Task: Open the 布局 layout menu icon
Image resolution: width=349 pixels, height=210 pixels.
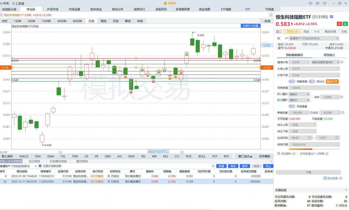Action: [2, 4]
